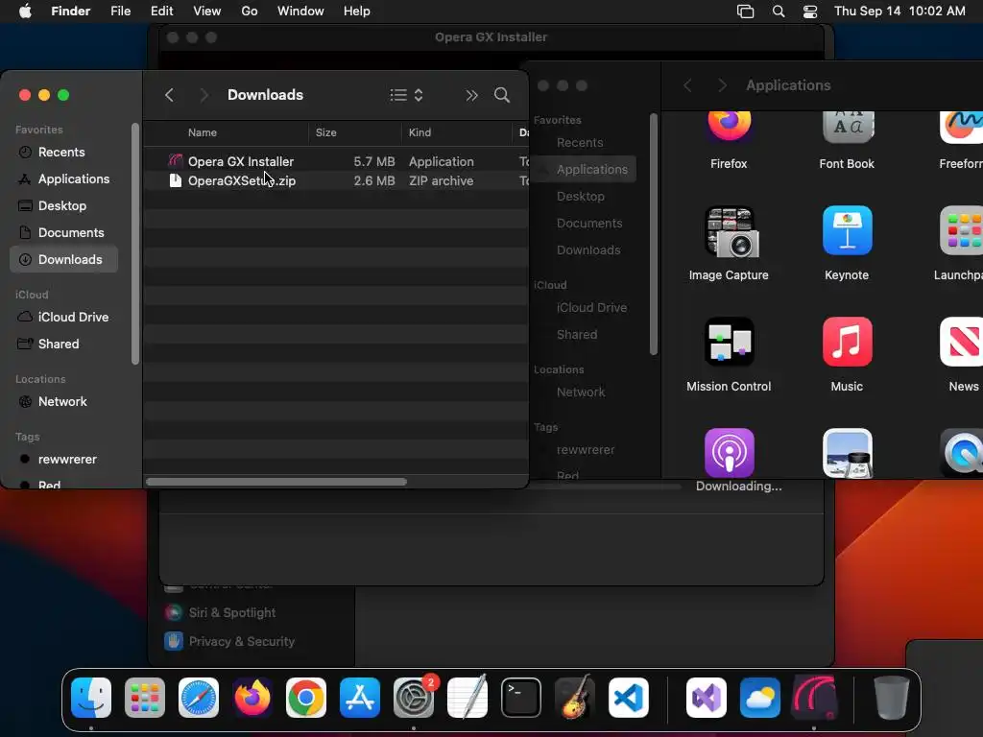The image size is (983, 737).
Task: Click the menu bar date and time
Action: (x=899, y=12)
